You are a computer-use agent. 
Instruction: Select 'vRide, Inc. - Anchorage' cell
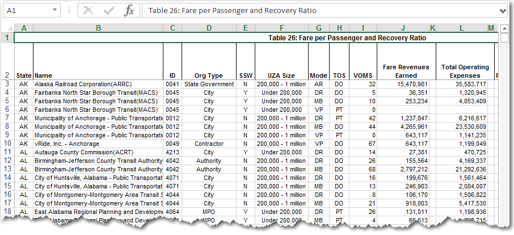(x=98, y=144)
